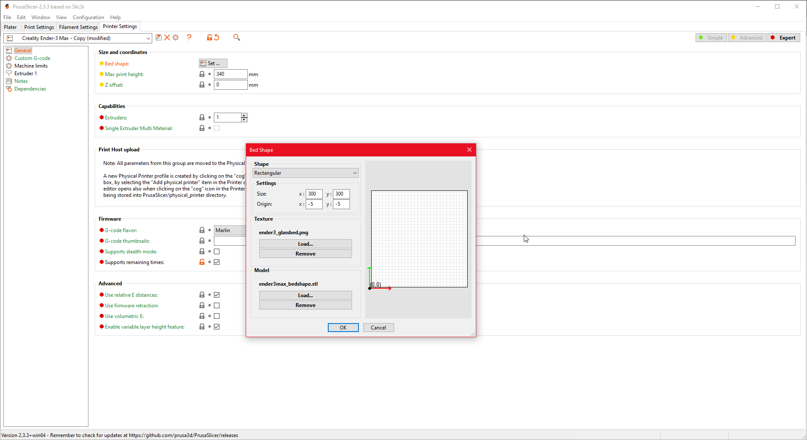
Task: Open physical printer cog icon beside delete
Action: (x=176, y=37)
